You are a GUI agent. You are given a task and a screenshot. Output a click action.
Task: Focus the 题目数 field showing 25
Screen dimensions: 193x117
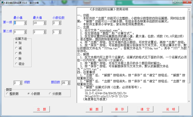pyautogui.click(x=65, y=83)
